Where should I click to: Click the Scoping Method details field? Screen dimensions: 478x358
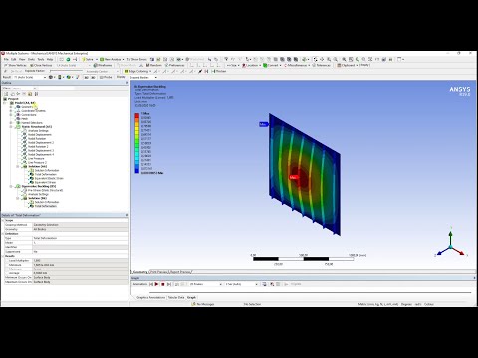pos(81,225)
